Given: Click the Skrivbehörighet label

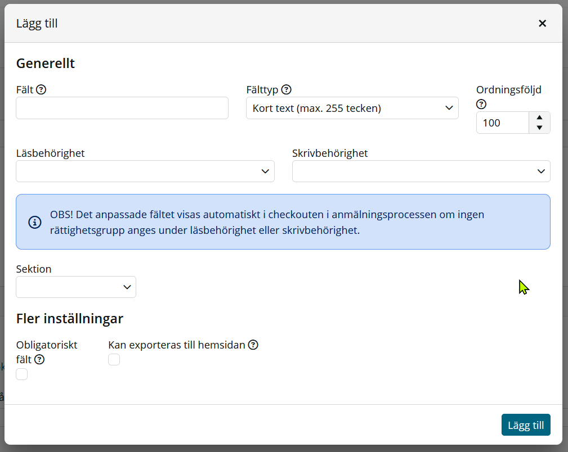Looking at the screenshot, I should (330, 153).
